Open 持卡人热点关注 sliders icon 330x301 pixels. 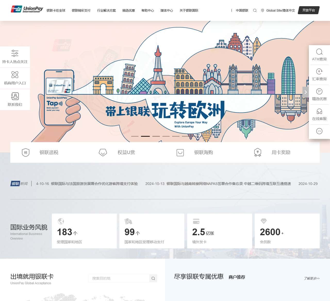click(x=15, y=53)
